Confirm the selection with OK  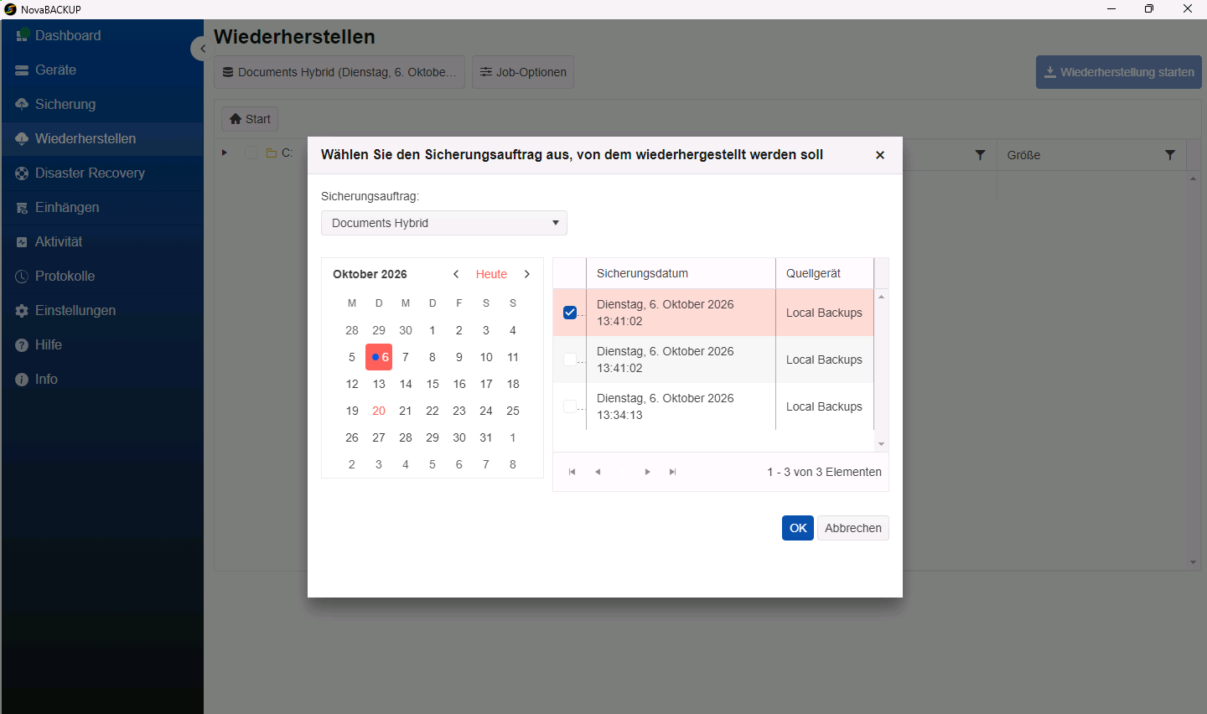tap(798, 528)
